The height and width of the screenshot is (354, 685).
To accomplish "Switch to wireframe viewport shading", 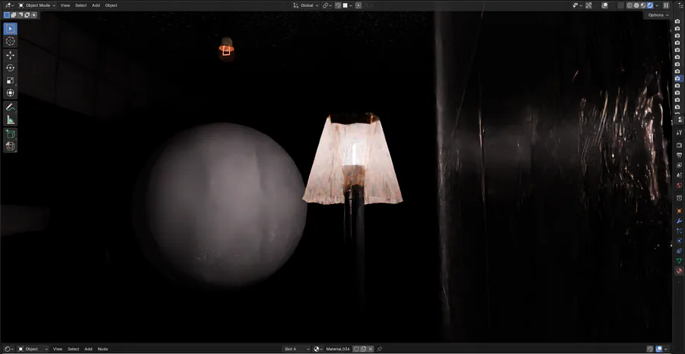I will 629,5.
